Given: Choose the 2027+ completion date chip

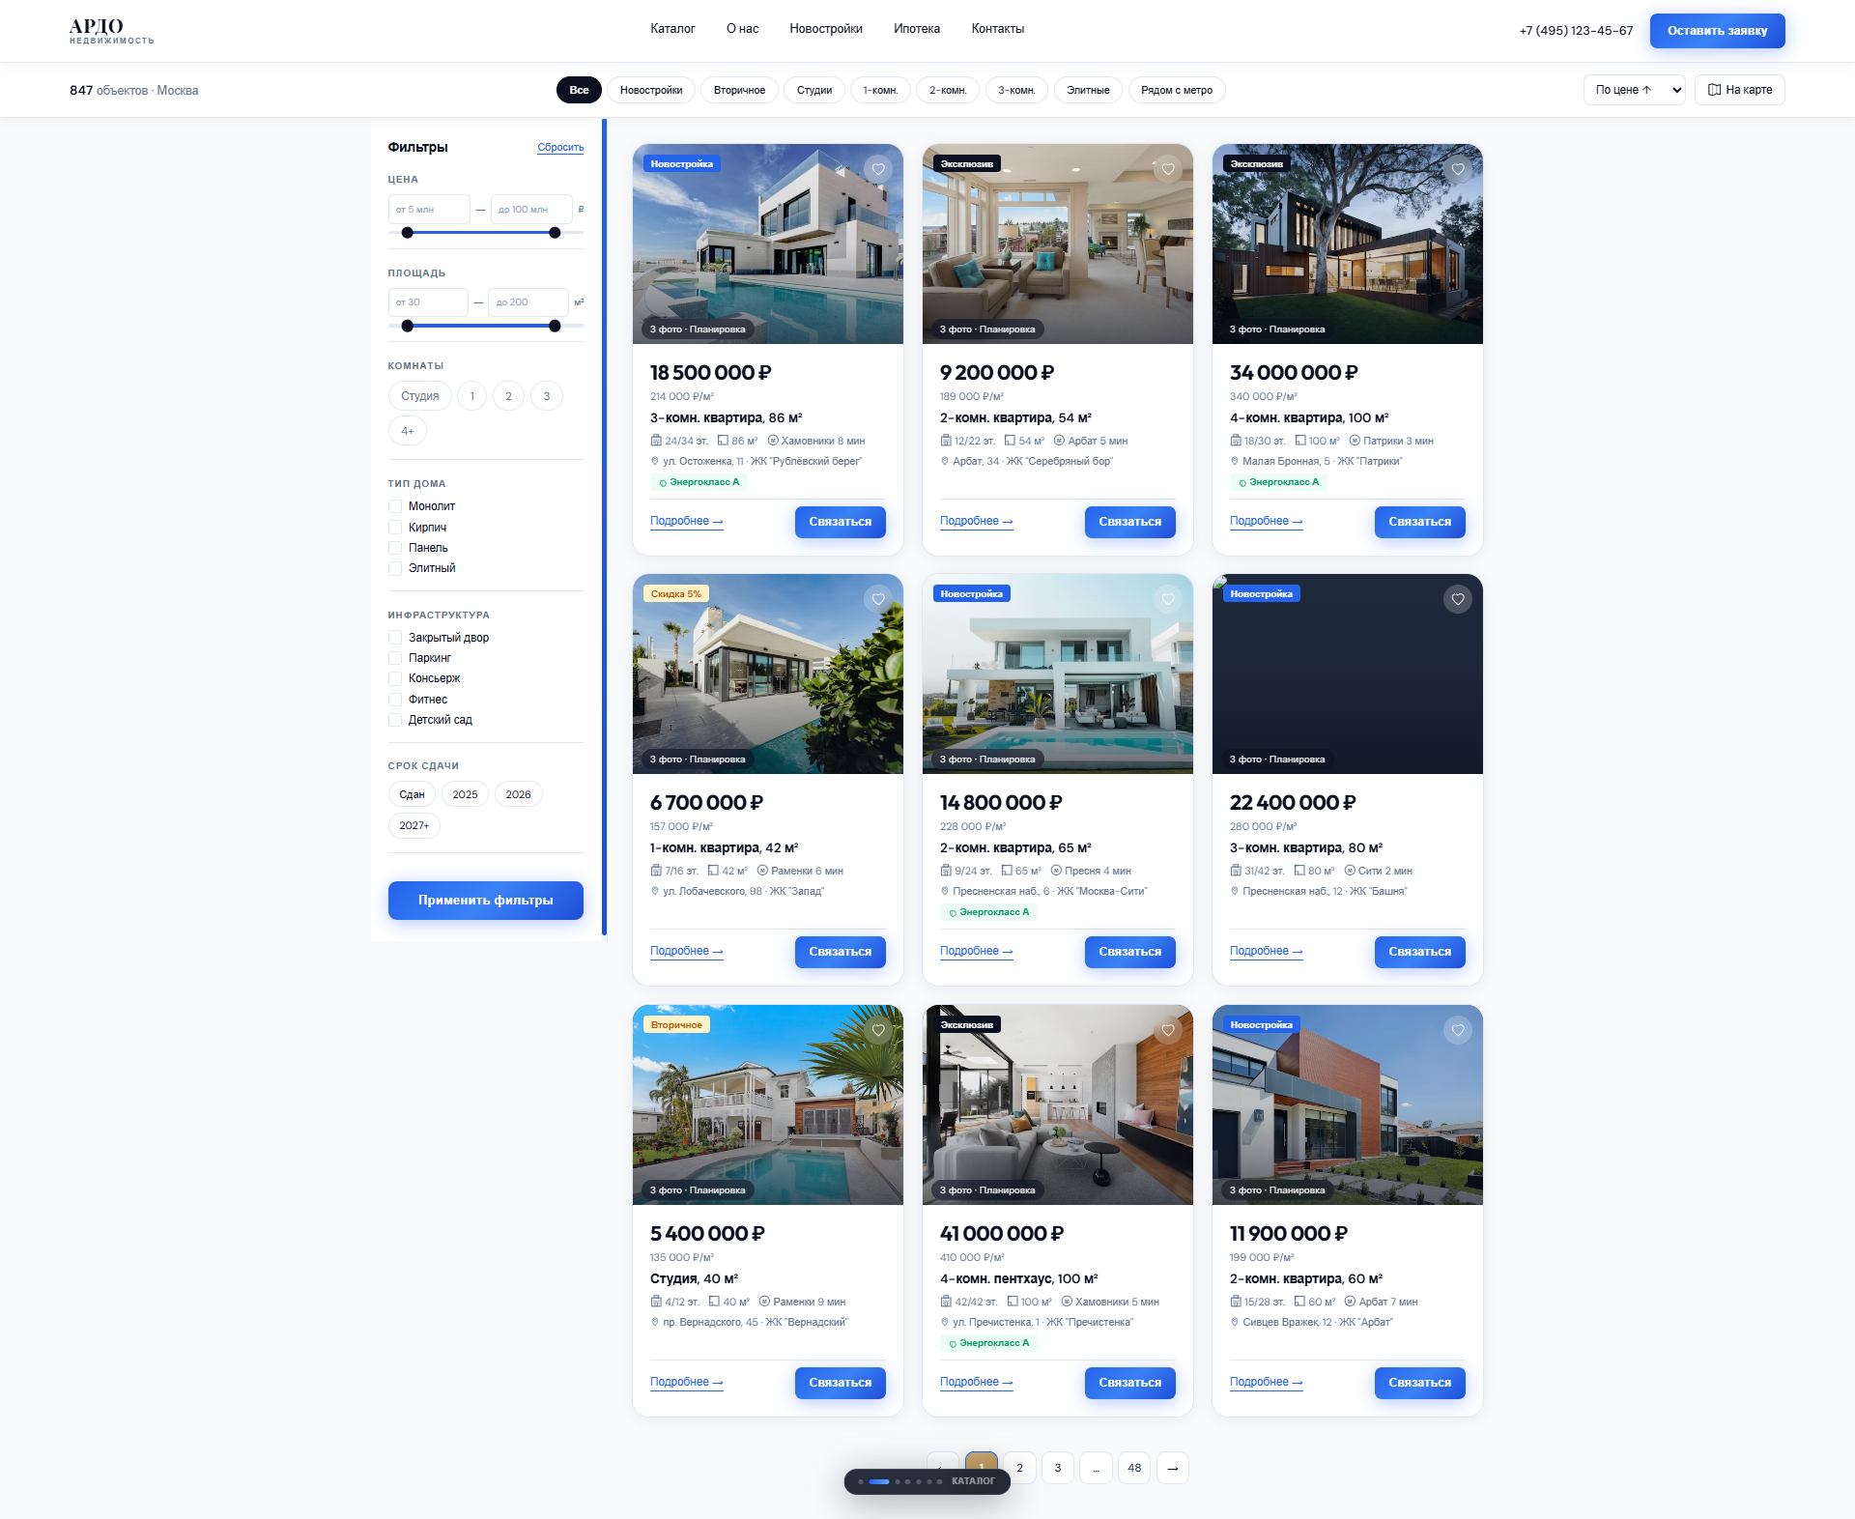Looking at the screenshot, I should click(x=414, y=825).
